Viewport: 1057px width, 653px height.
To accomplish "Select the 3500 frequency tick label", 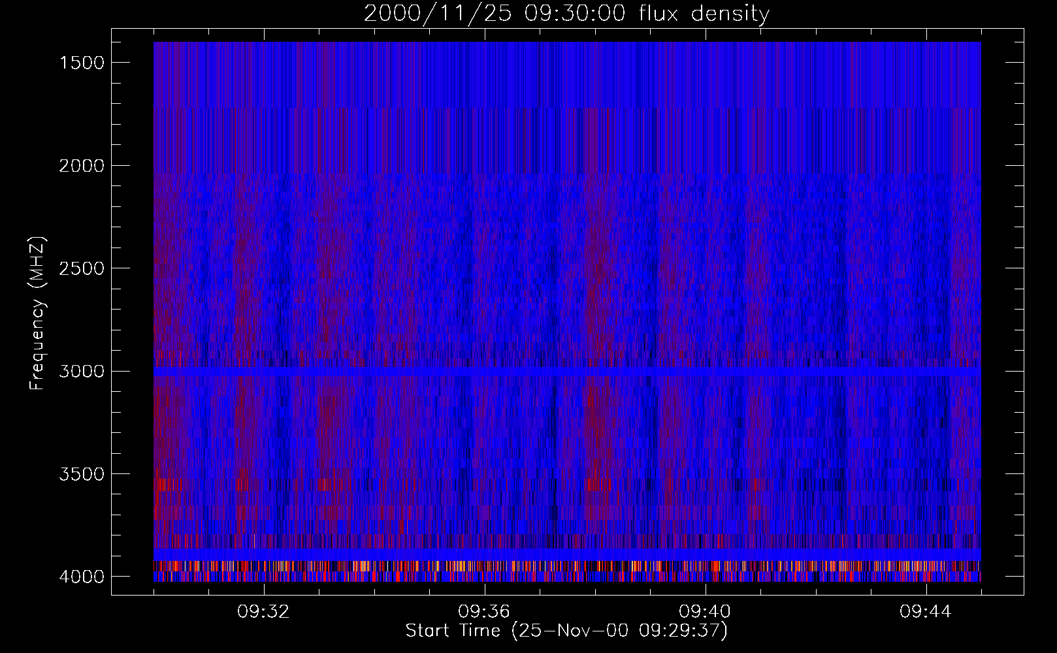I will pyautogui.click(x=82, y=474).
